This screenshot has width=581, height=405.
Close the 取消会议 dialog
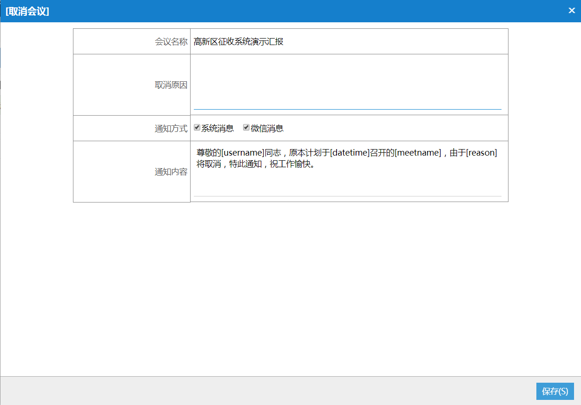[x=572, y=11]
